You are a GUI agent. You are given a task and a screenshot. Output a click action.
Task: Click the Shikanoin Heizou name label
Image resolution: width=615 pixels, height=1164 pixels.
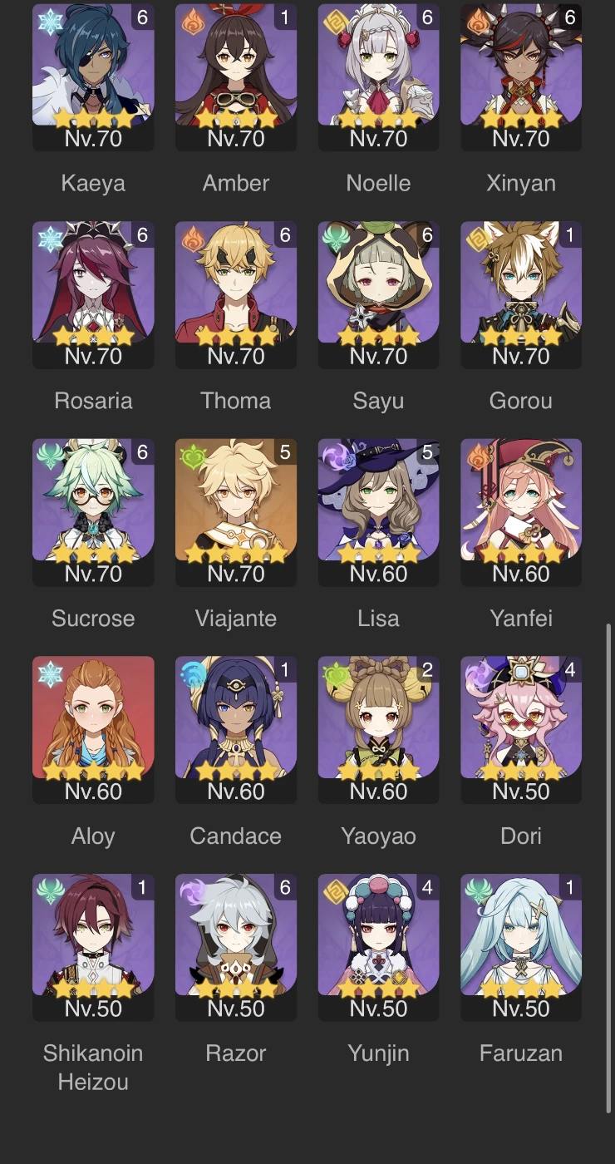pyautogui.click(x=93, y=1068)
